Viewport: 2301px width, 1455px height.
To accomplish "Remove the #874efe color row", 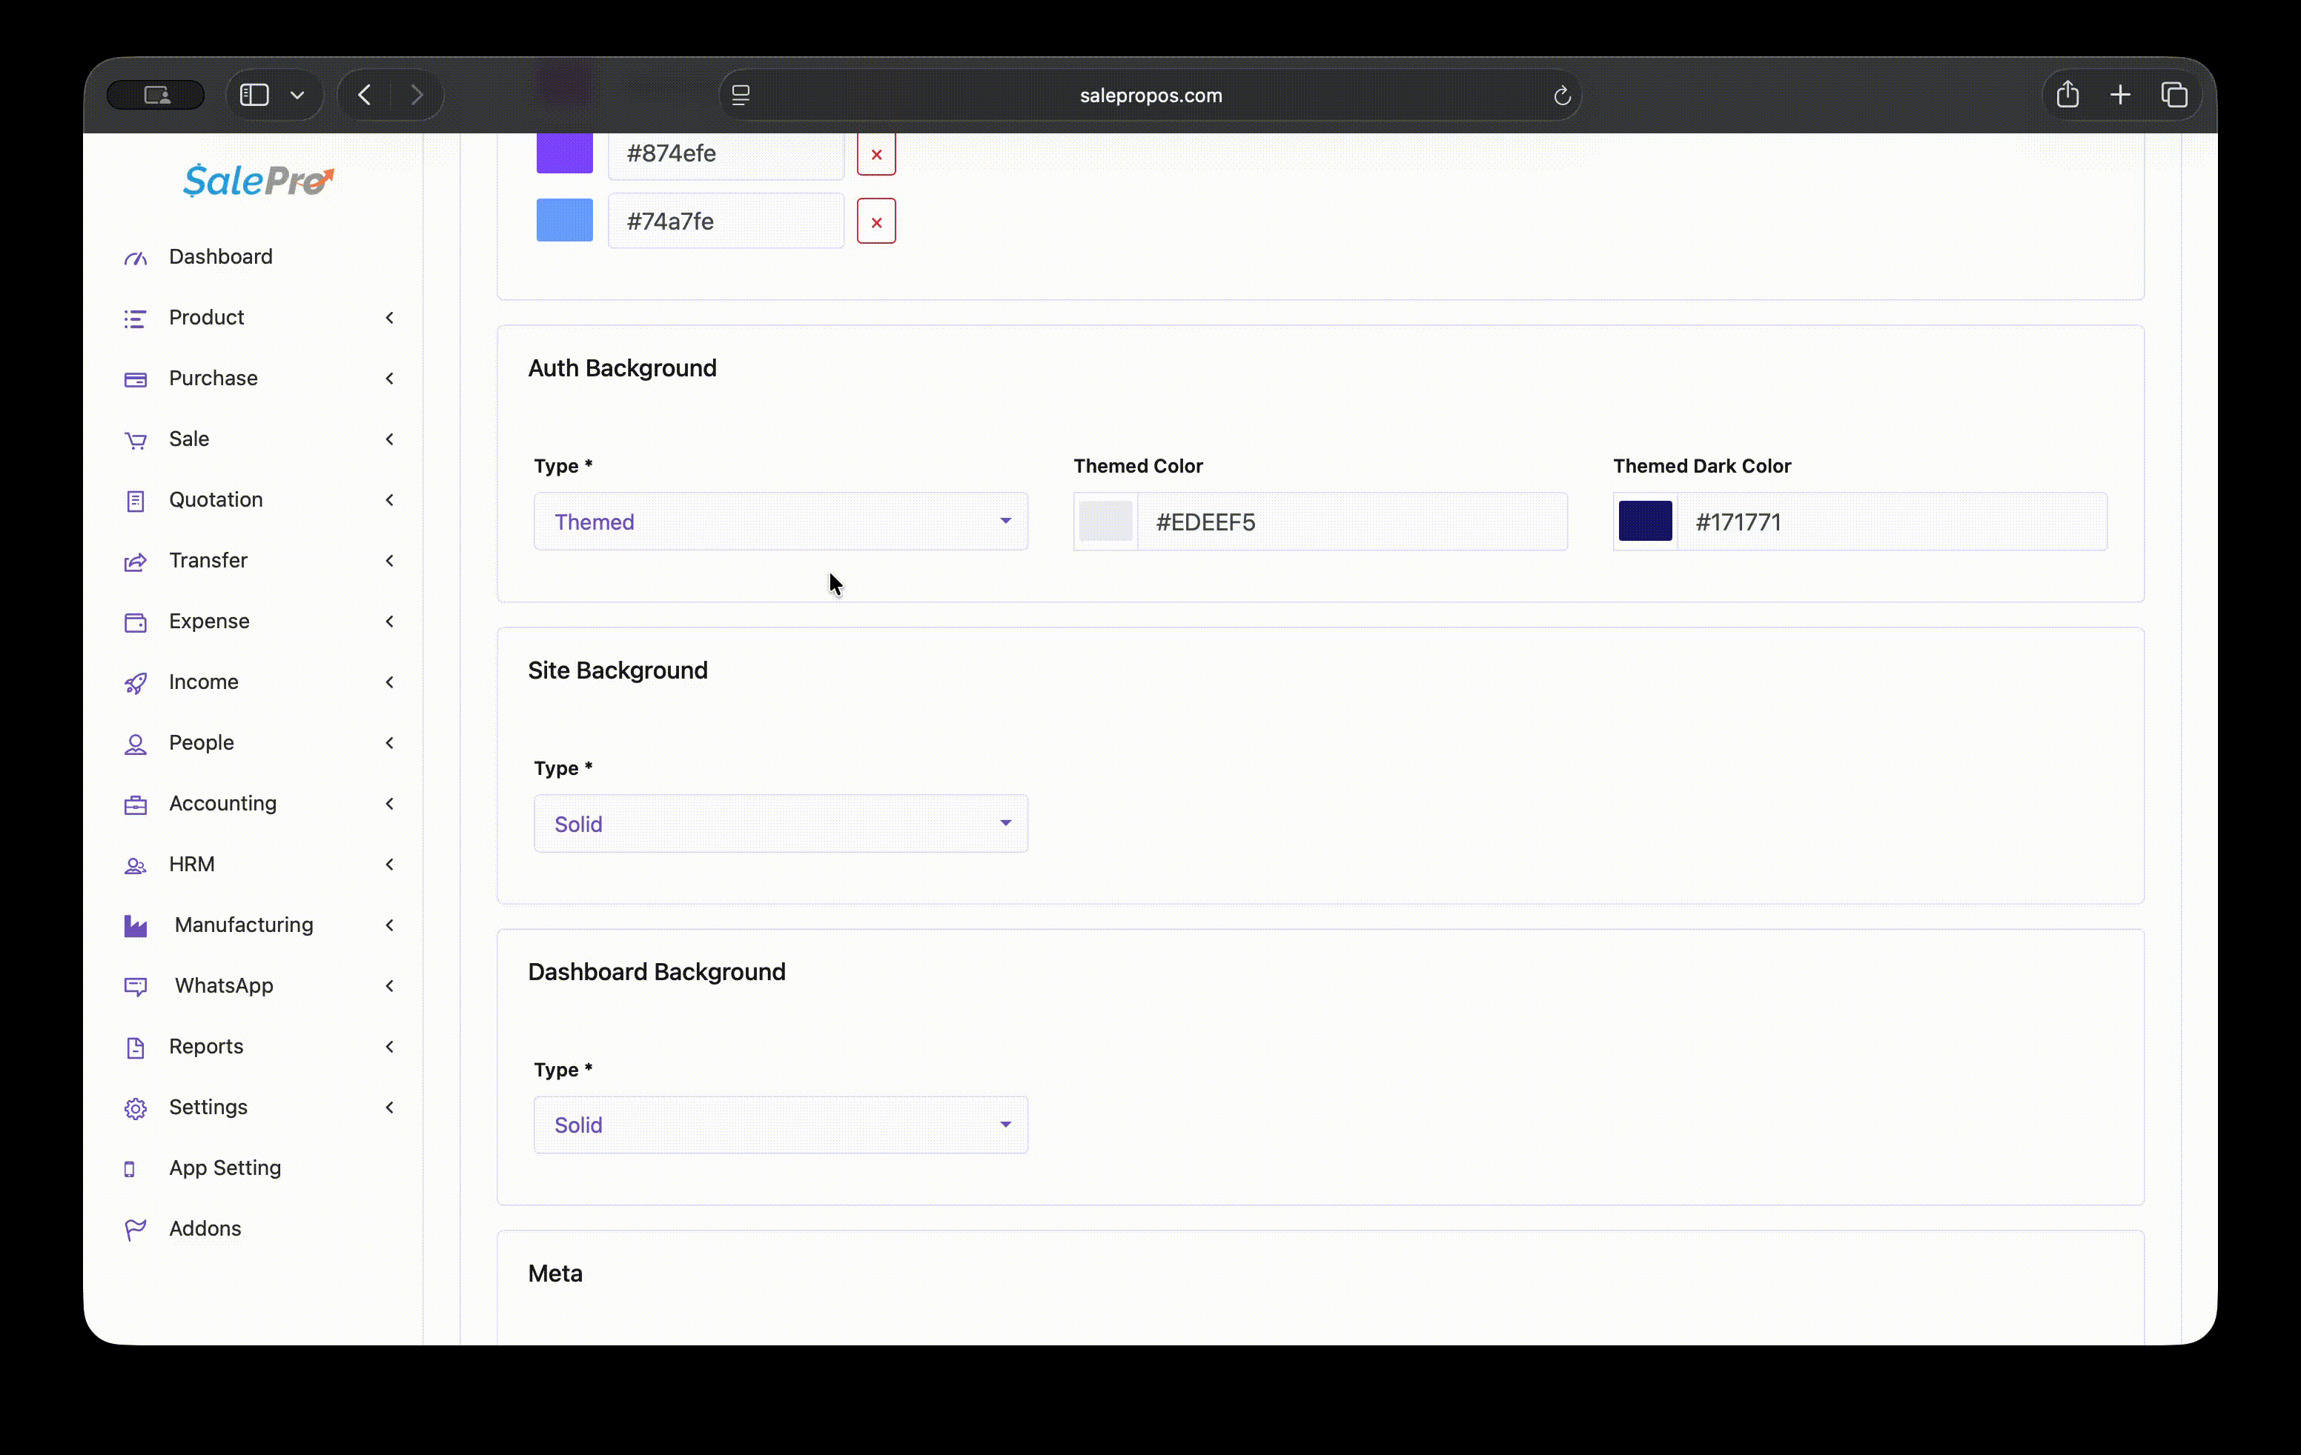I will (x=875, y=155).
